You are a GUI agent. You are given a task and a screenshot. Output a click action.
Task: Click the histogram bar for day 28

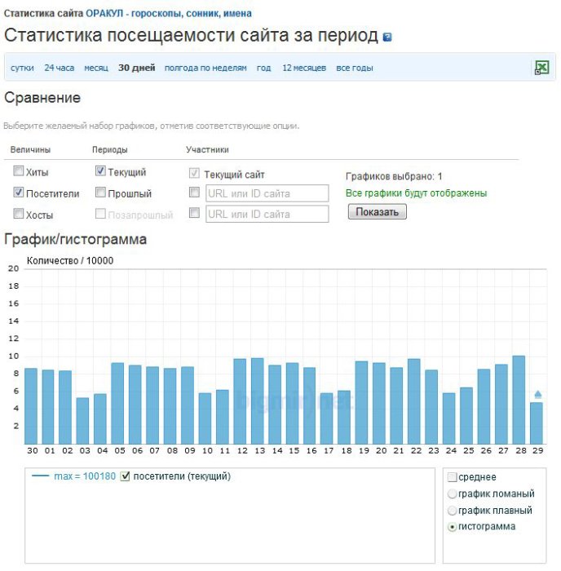pyautogui.click(x=519, y=400)
